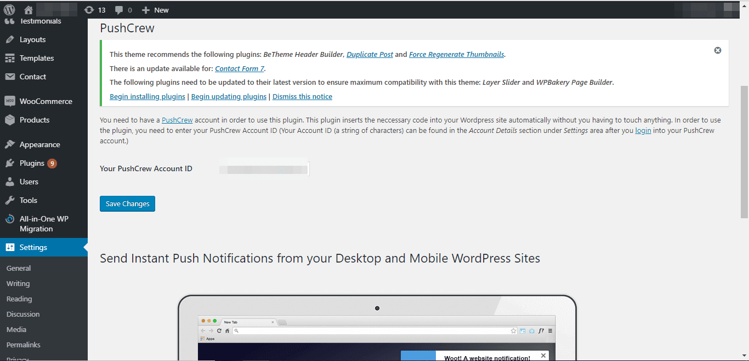This screenshot has height=361, width=749.
Task: Click the Appearance paintbrush icon
Action: pos(9,144)
